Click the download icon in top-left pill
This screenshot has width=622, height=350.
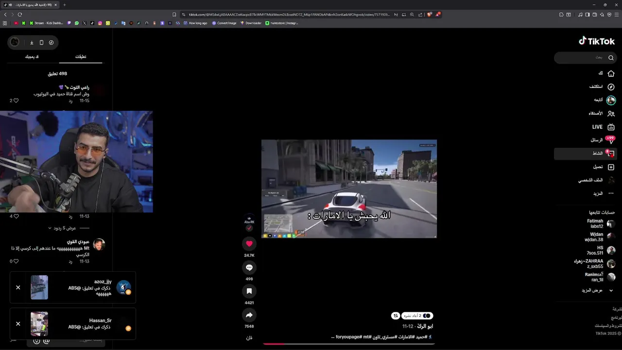pyautogui.click(x=32, y=42)
